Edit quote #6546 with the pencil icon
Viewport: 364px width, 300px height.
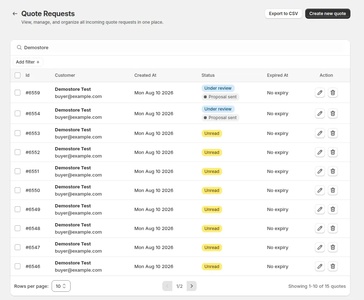[x=320, y=267]
